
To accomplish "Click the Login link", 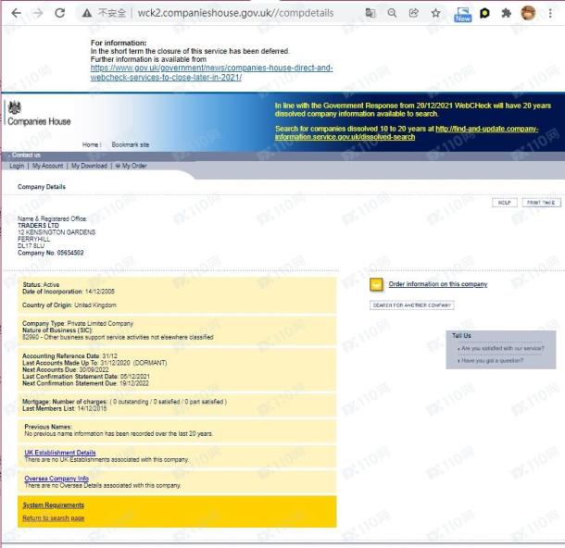I will tap(17, 166).
